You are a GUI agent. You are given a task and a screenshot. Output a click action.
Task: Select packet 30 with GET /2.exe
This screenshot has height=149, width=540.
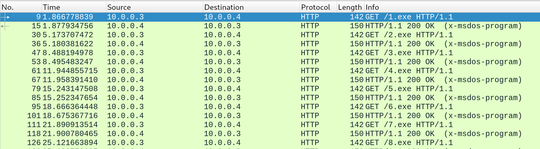click(x=409, y=35)
